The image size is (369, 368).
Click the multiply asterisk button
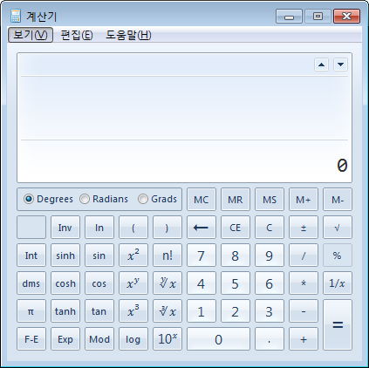(x=304, y=283)
